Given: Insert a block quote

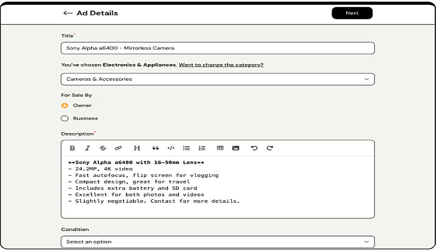Looking at the screenshot, I should click(x=155, y=148).
